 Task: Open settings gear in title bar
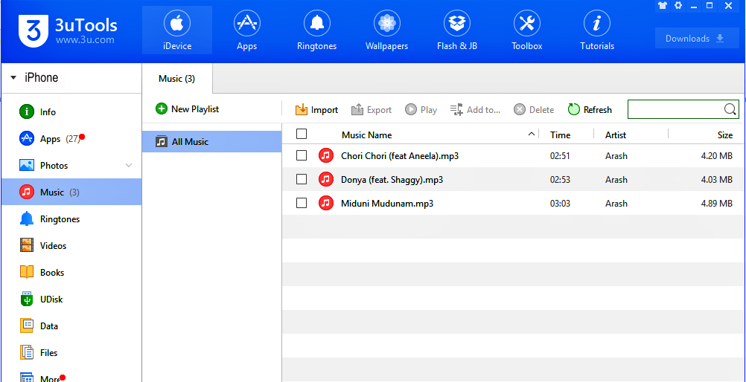[x=678, y=6]
